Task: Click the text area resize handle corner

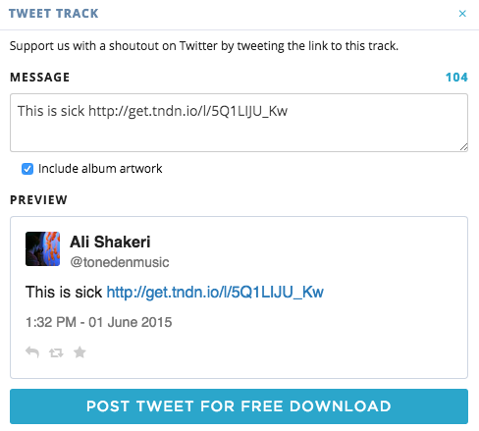Action: click(463, 147)
